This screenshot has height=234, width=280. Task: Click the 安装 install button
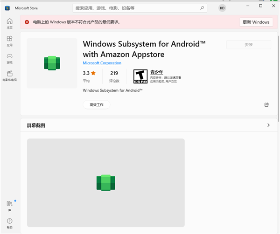click(248, 45)
